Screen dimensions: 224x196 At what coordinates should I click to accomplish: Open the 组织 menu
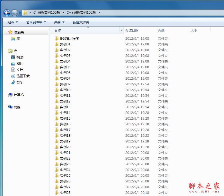(13, 22)
